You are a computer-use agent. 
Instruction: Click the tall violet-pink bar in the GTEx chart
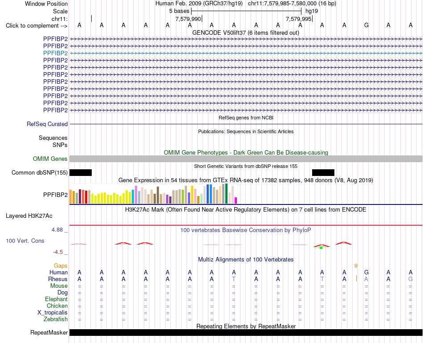[136, 195]
